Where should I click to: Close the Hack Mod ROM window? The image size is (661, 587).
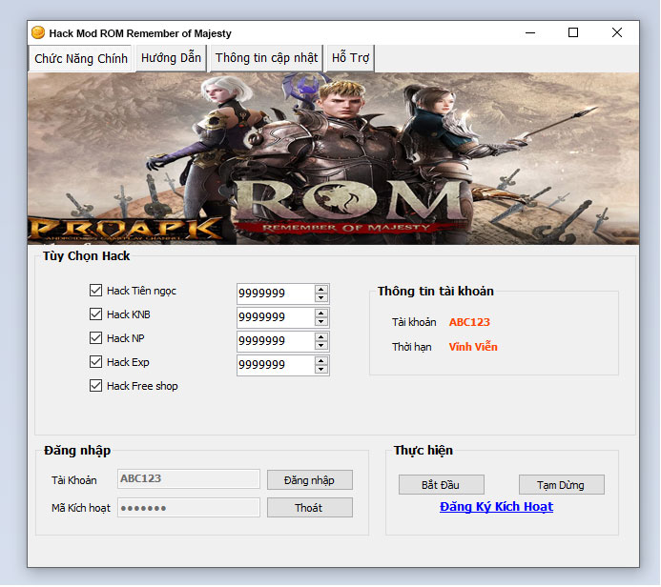617,32
